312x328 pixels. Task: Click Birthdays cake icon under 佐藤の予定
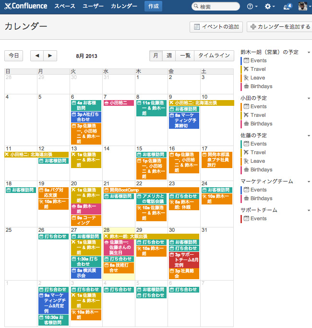pos(246,170)
